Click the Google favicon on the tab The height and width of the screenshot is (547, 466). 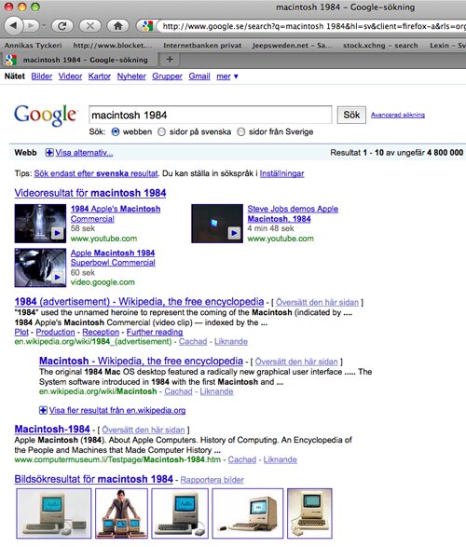11,60
